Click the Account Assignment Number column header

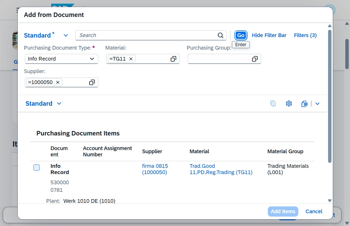click(x=108, y=151)
